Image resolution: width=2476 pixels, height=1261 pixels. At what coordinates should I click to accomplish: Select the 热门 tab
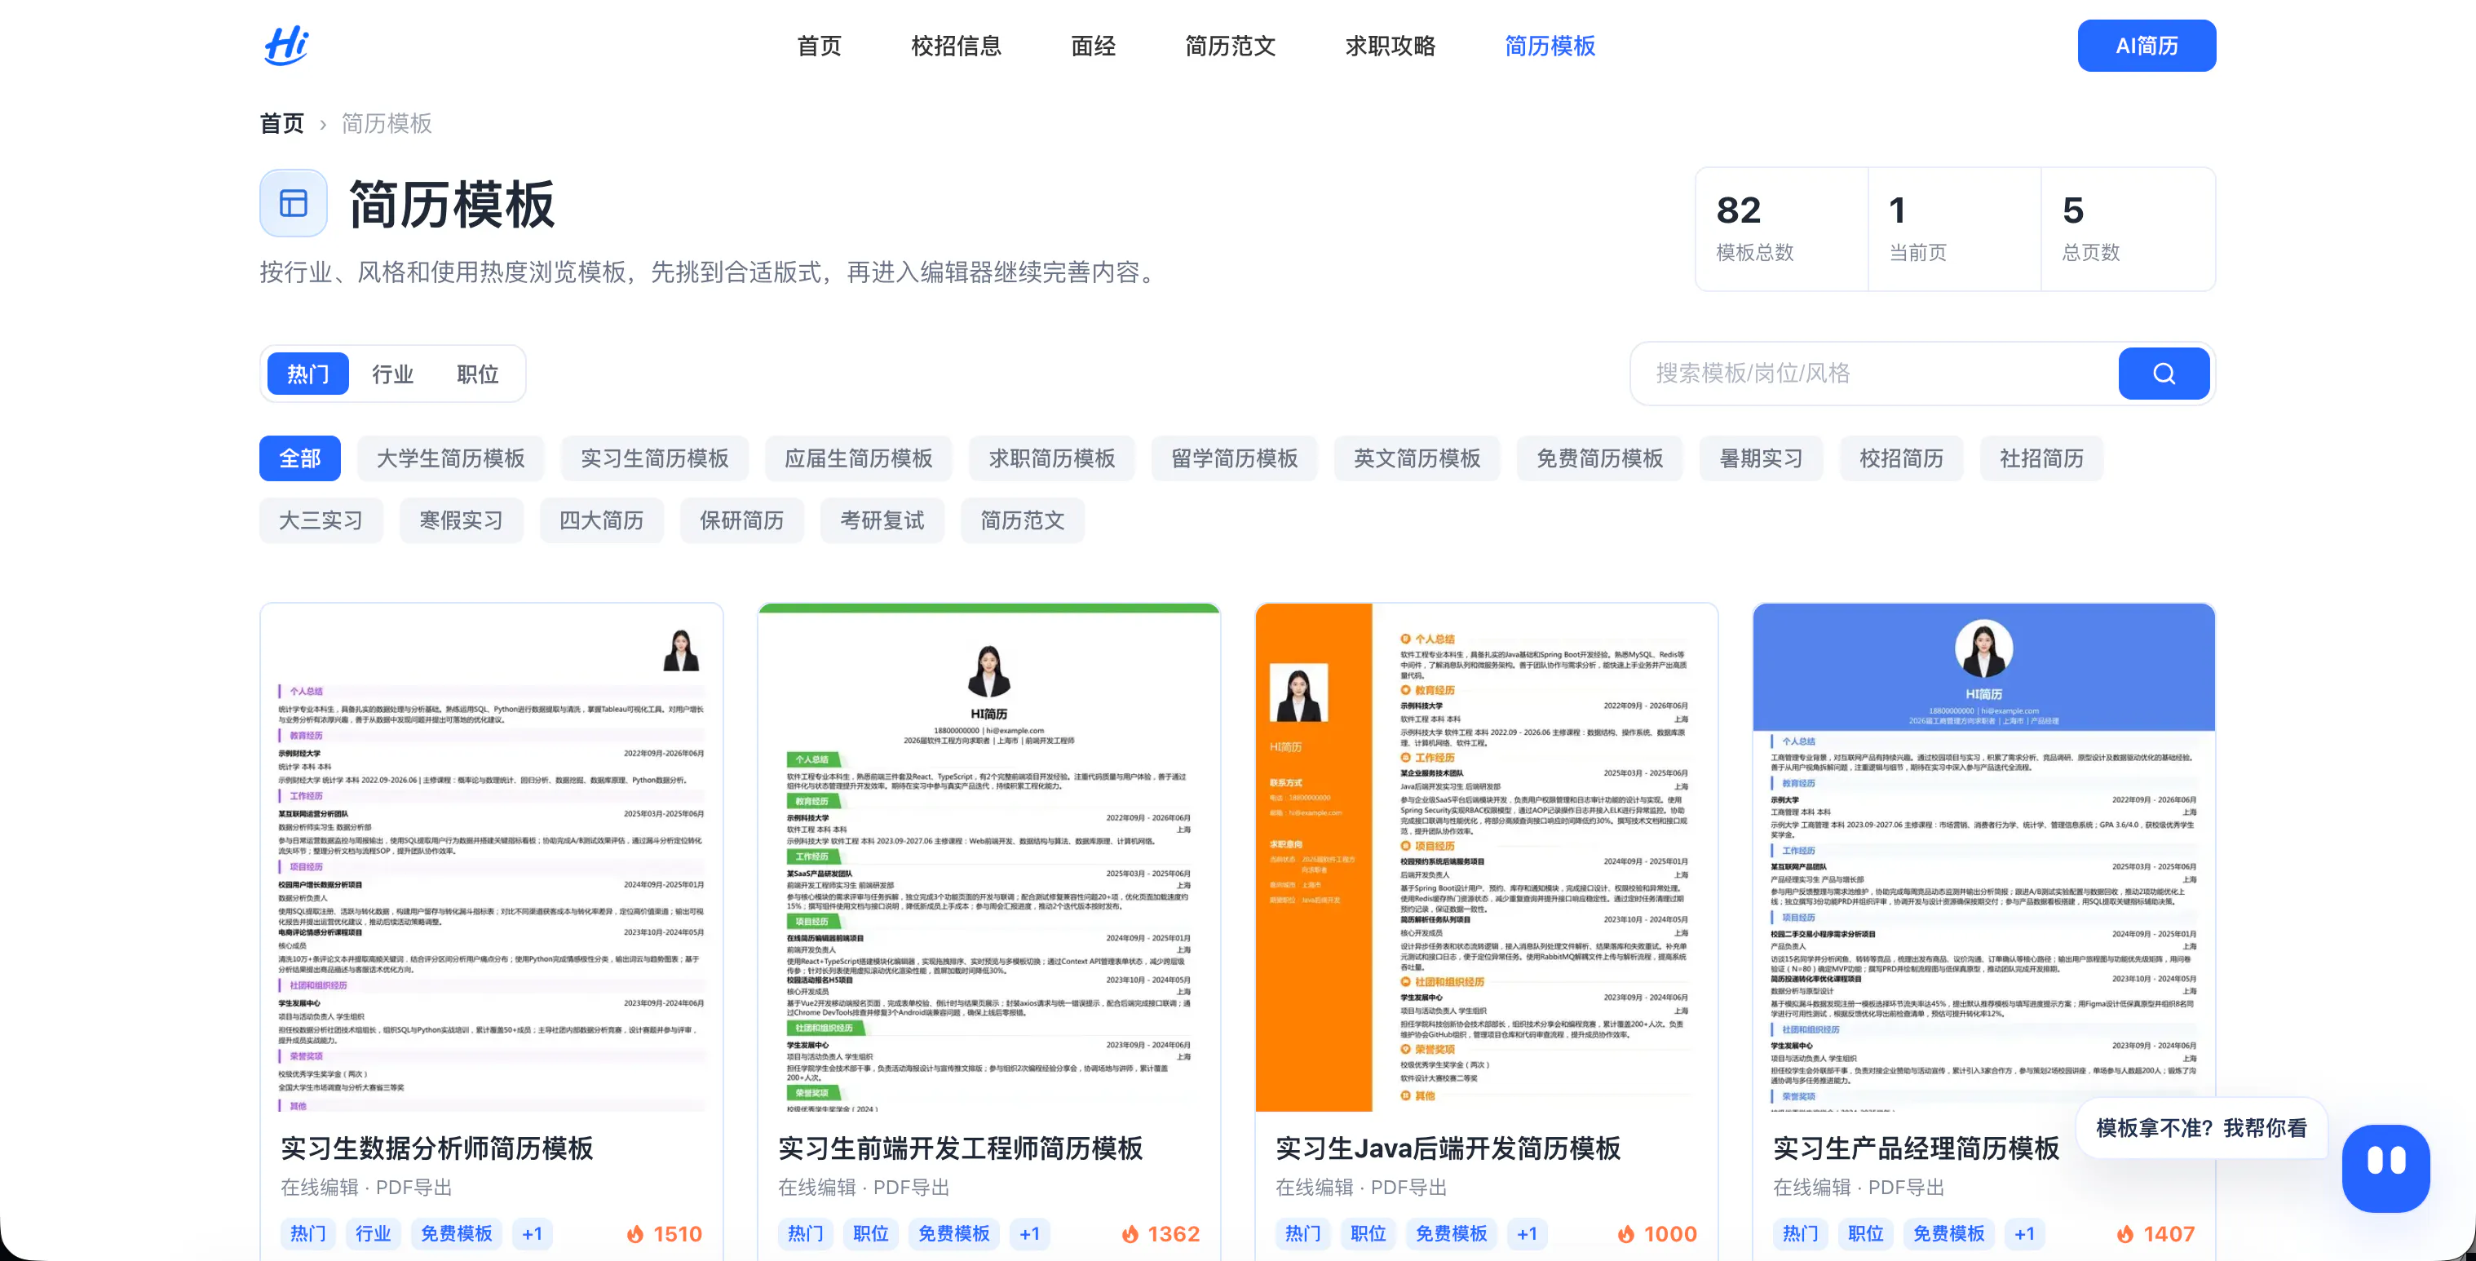coord(307,373)
